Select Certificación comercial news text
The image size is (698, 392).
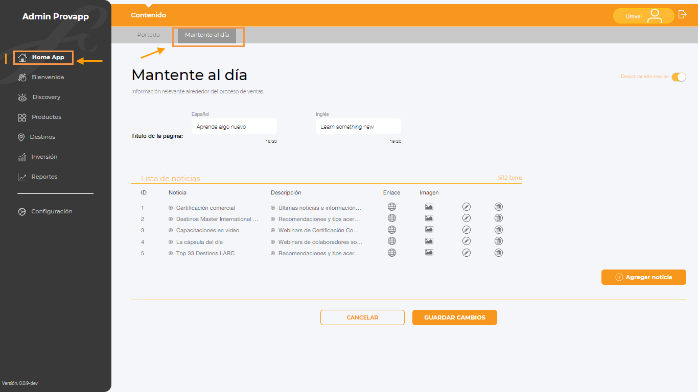point(205,208)
